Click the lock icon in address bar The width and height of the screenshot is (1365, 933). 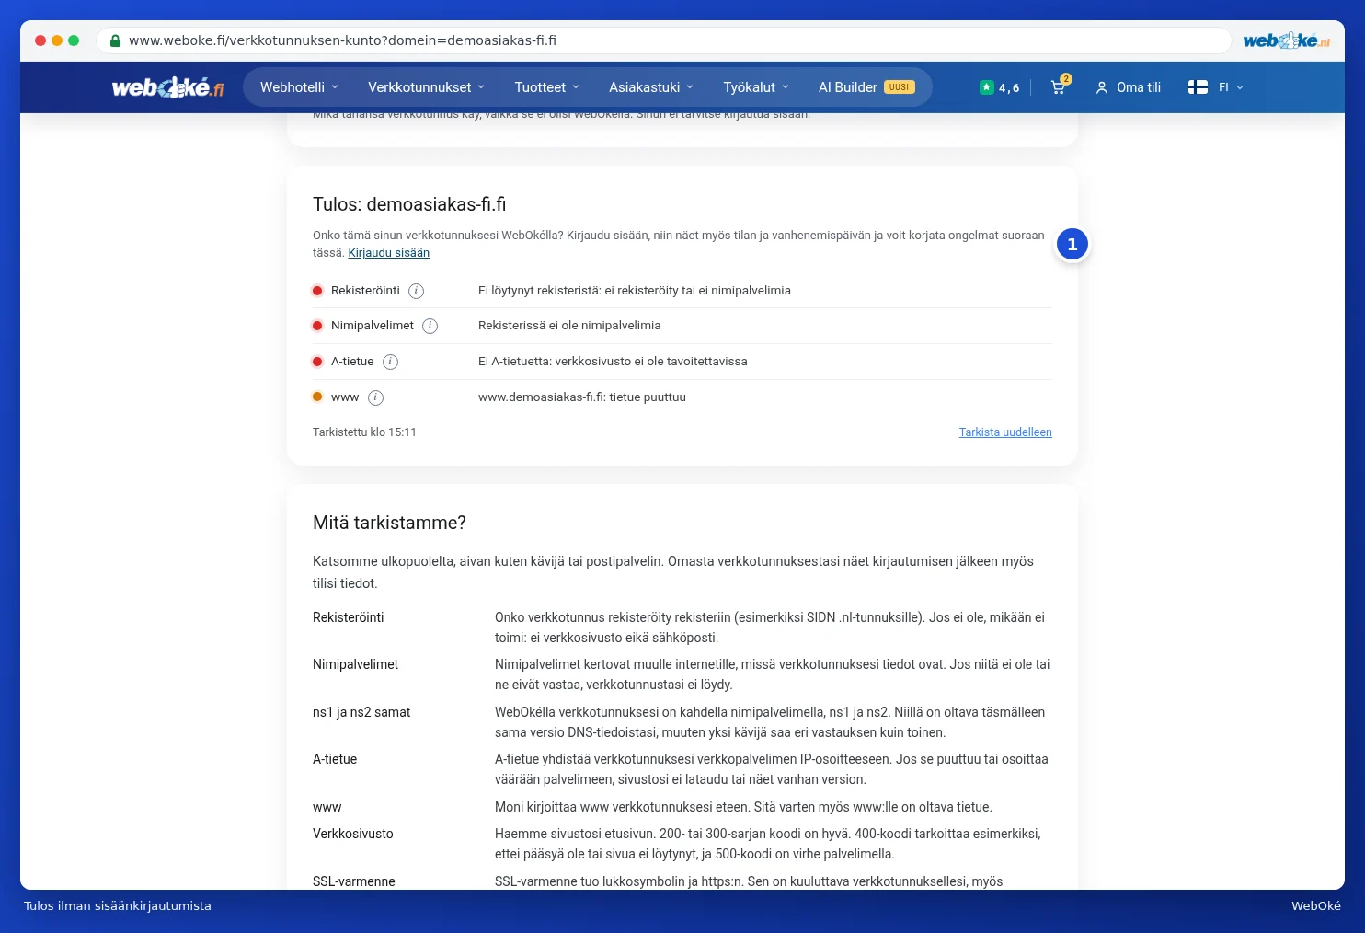(115, 40)
